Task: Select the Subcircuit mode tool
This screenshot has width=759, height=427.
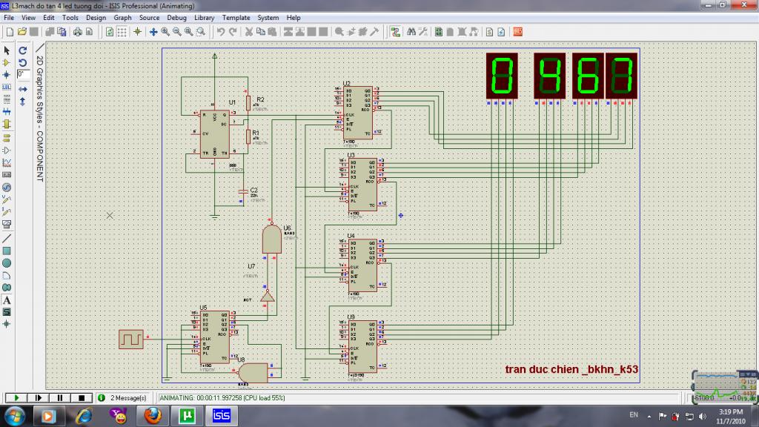Action: click(x=7, y=124)
